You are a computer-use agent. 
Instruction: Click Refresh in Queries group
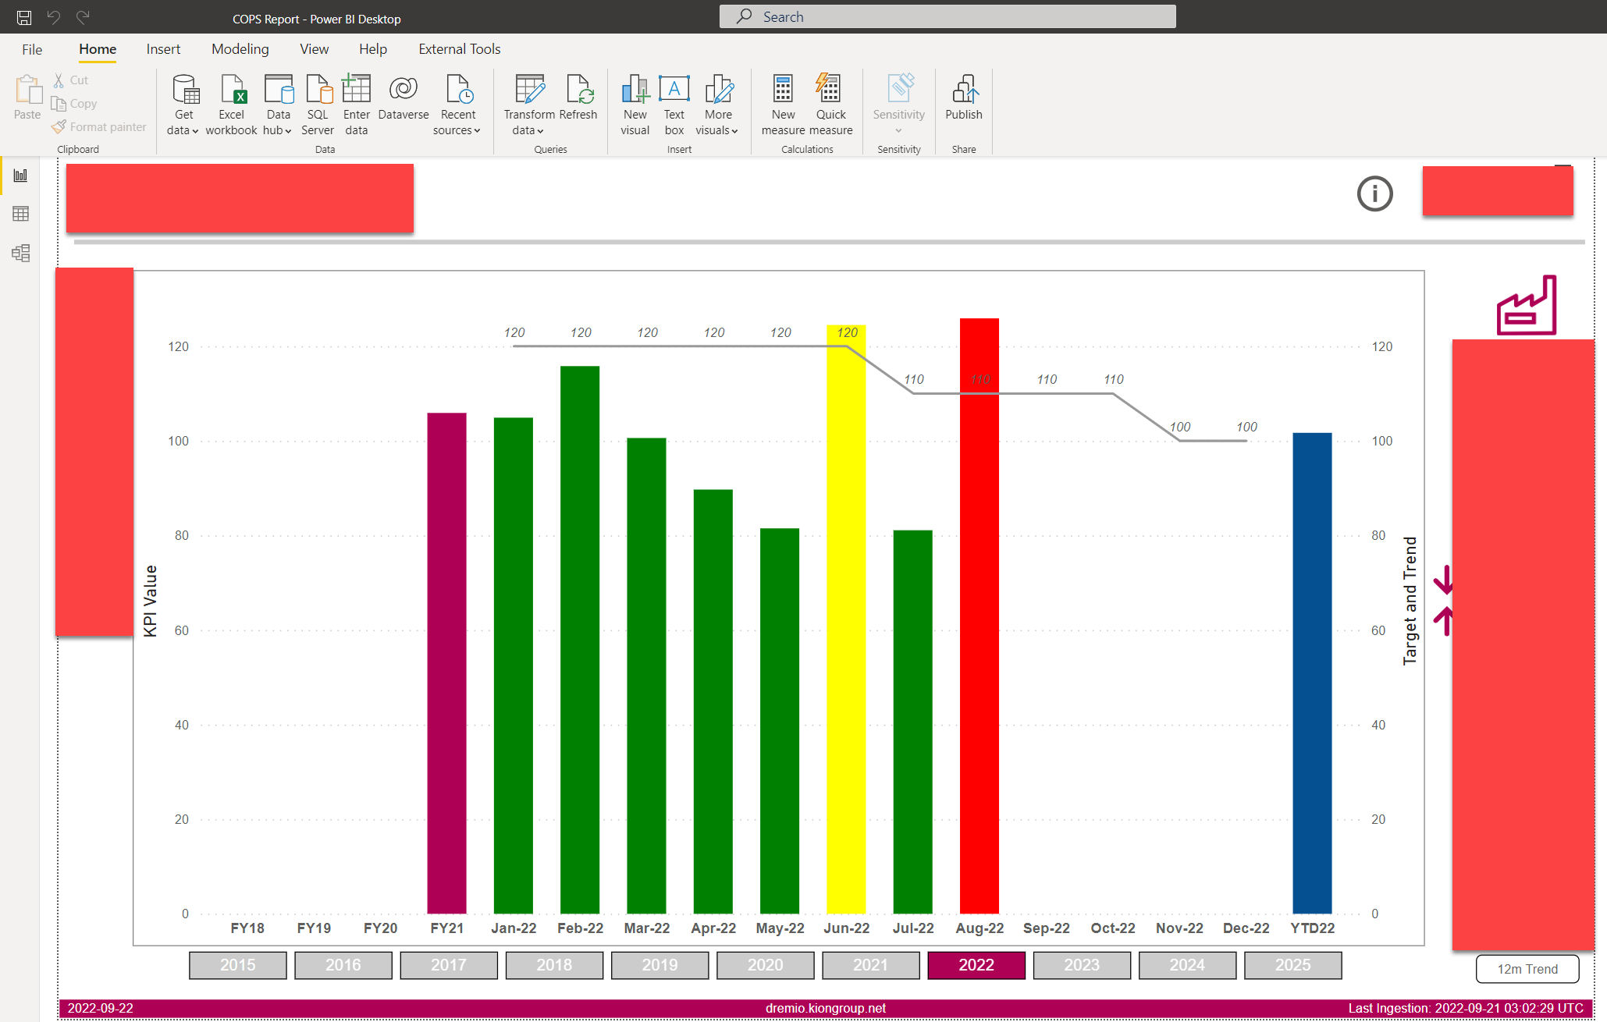[x=578, y=98]
